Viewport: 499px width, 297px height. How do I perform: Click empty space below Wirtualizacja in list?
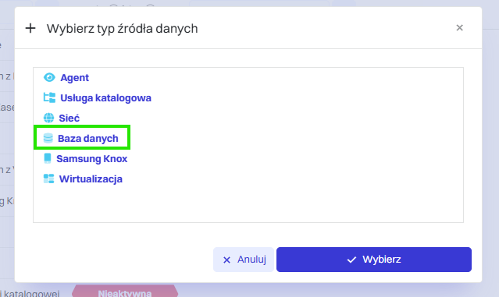tap(248, 203)
